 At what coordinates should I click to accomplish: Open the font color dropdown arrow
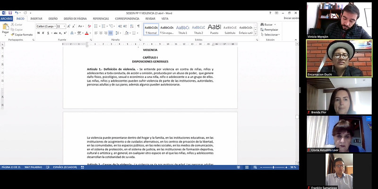(x=90, y=33)
